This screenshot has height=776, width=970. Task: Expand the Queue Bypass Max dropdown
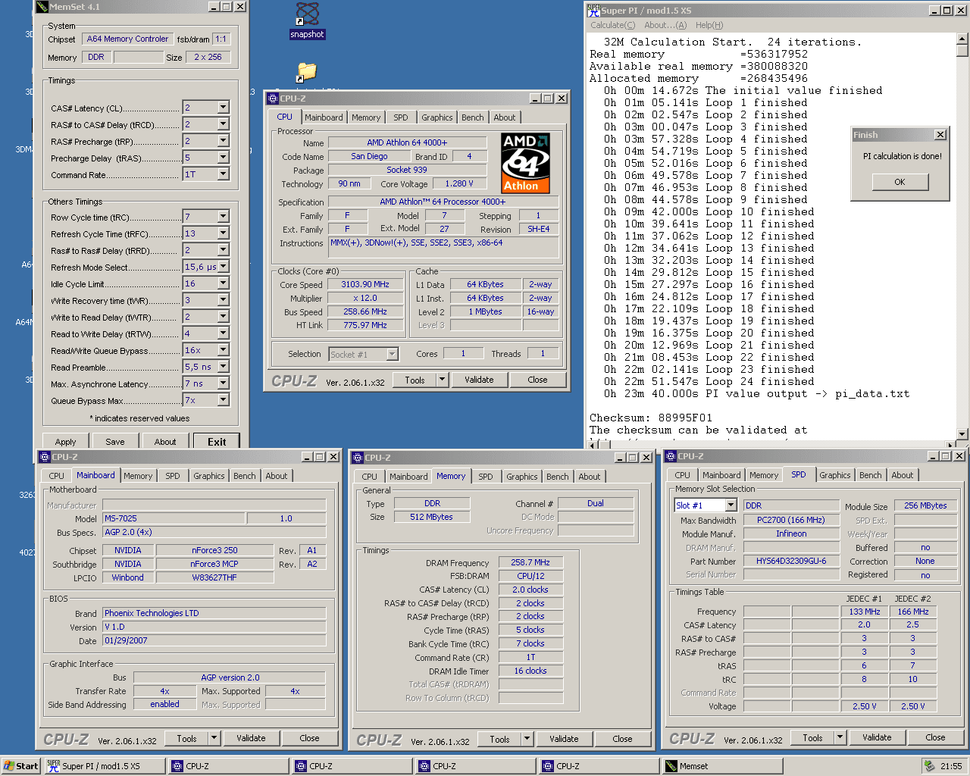tap(224, 400)
